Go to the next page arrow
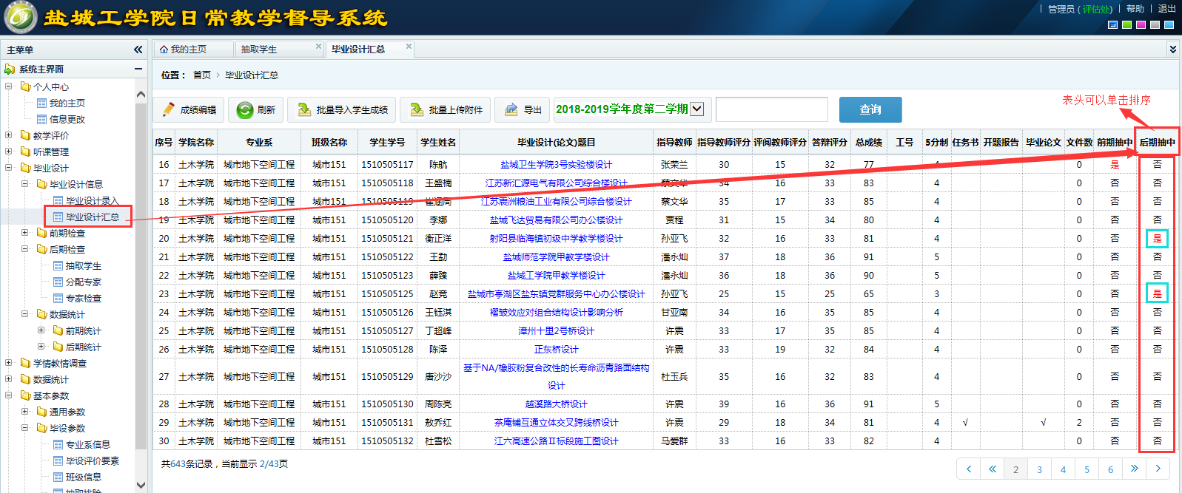 (x=1158, y=469)
